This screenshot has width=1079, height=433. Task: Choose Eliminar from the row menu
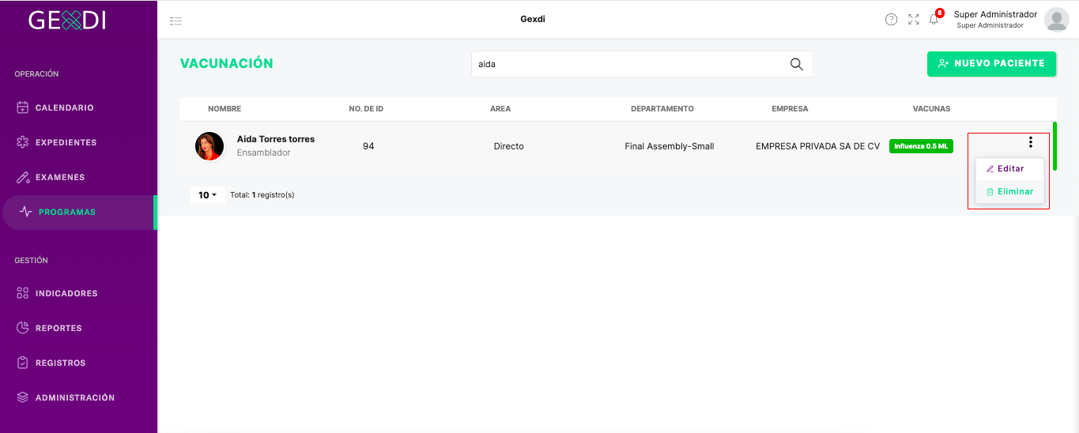(x=1010, y=191)
